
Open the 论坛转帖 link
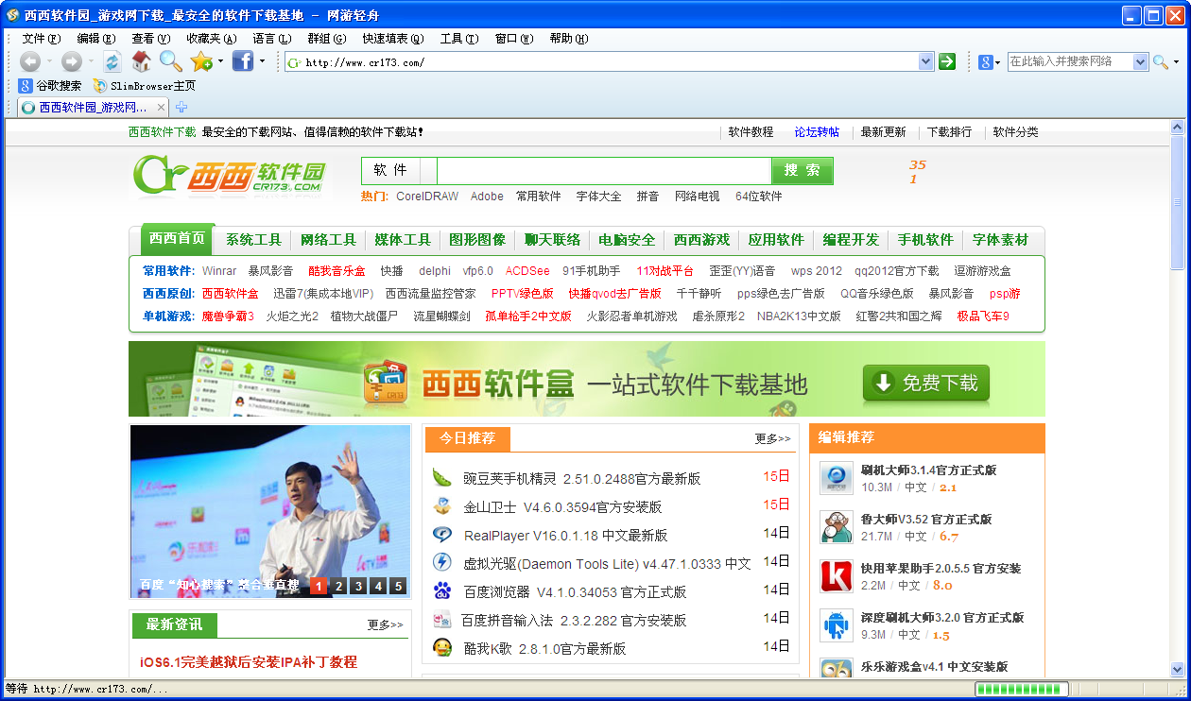point(817,131)
